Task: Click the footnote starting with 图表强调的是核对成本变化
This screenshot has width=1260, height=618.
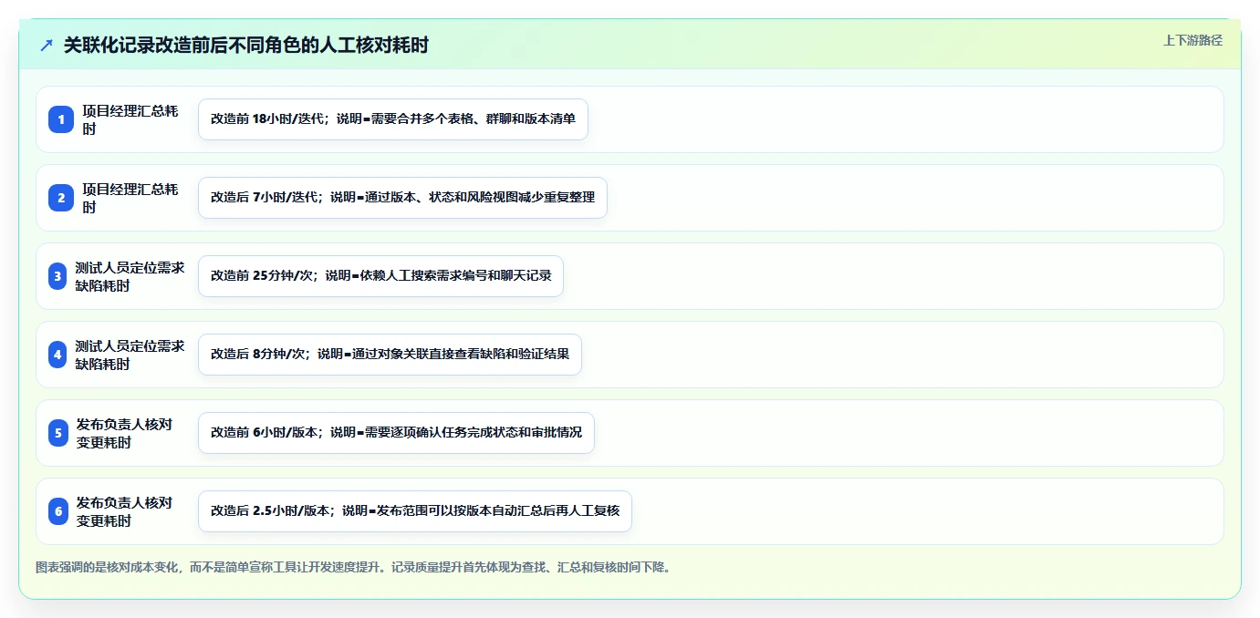Action: click(x=354, y=567)
